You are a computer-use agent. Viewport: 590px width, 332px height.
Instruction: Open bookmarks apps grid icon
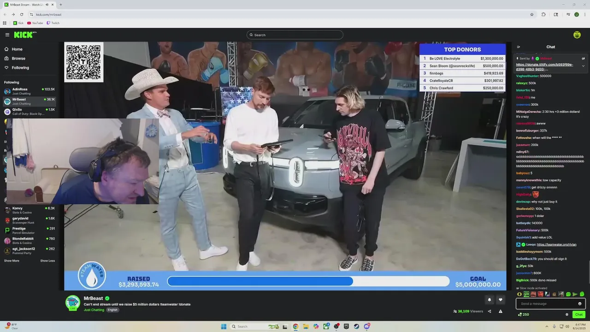pyautogui.click(x=5, y=23)
